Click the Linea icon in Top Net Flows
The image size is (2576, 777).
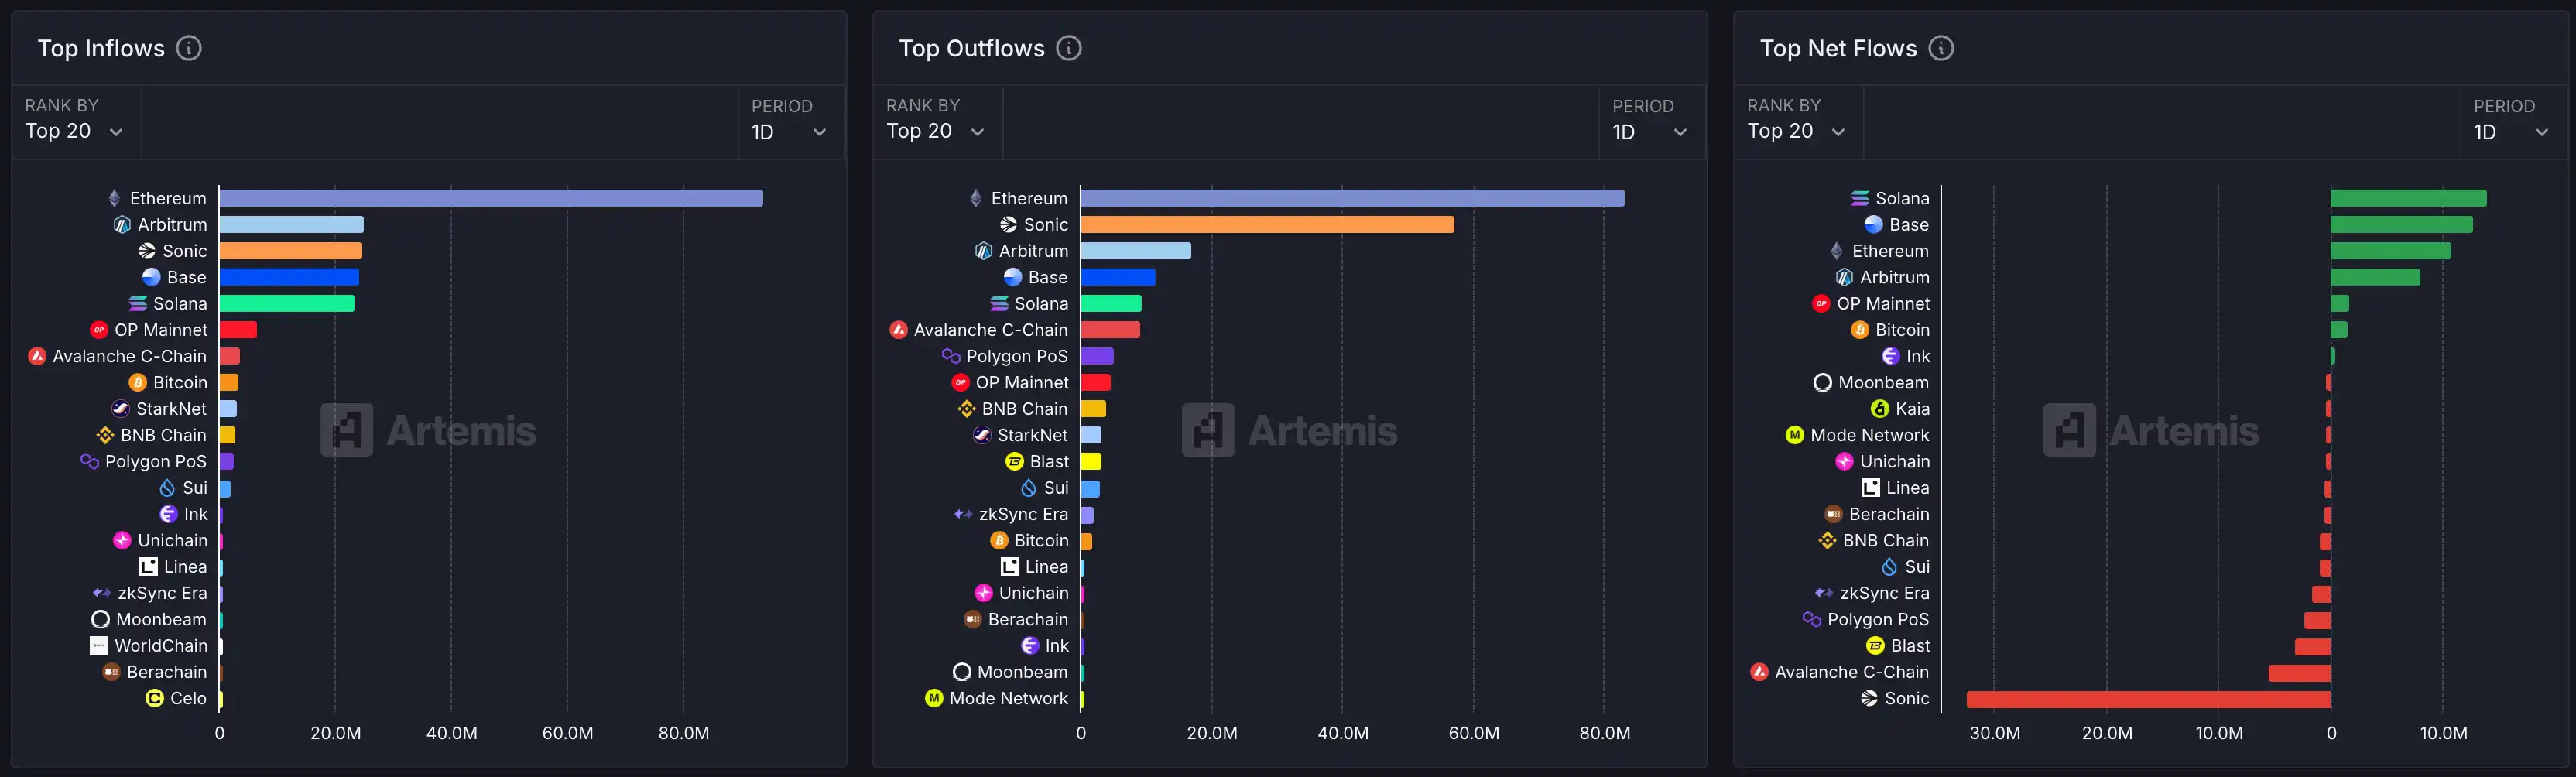pos(1870,488)
